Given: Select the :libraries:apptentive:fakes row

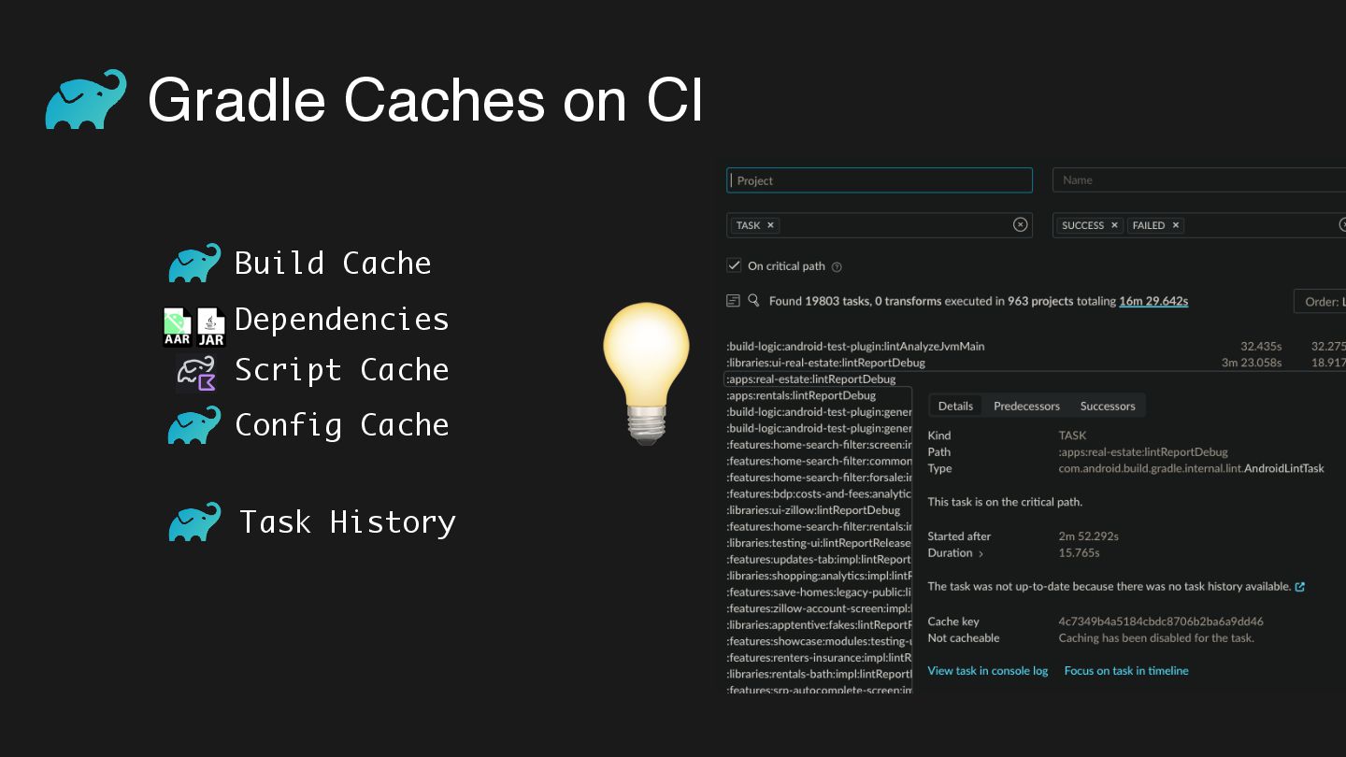Looking at the screenshot, I should (x=819, y=624).
